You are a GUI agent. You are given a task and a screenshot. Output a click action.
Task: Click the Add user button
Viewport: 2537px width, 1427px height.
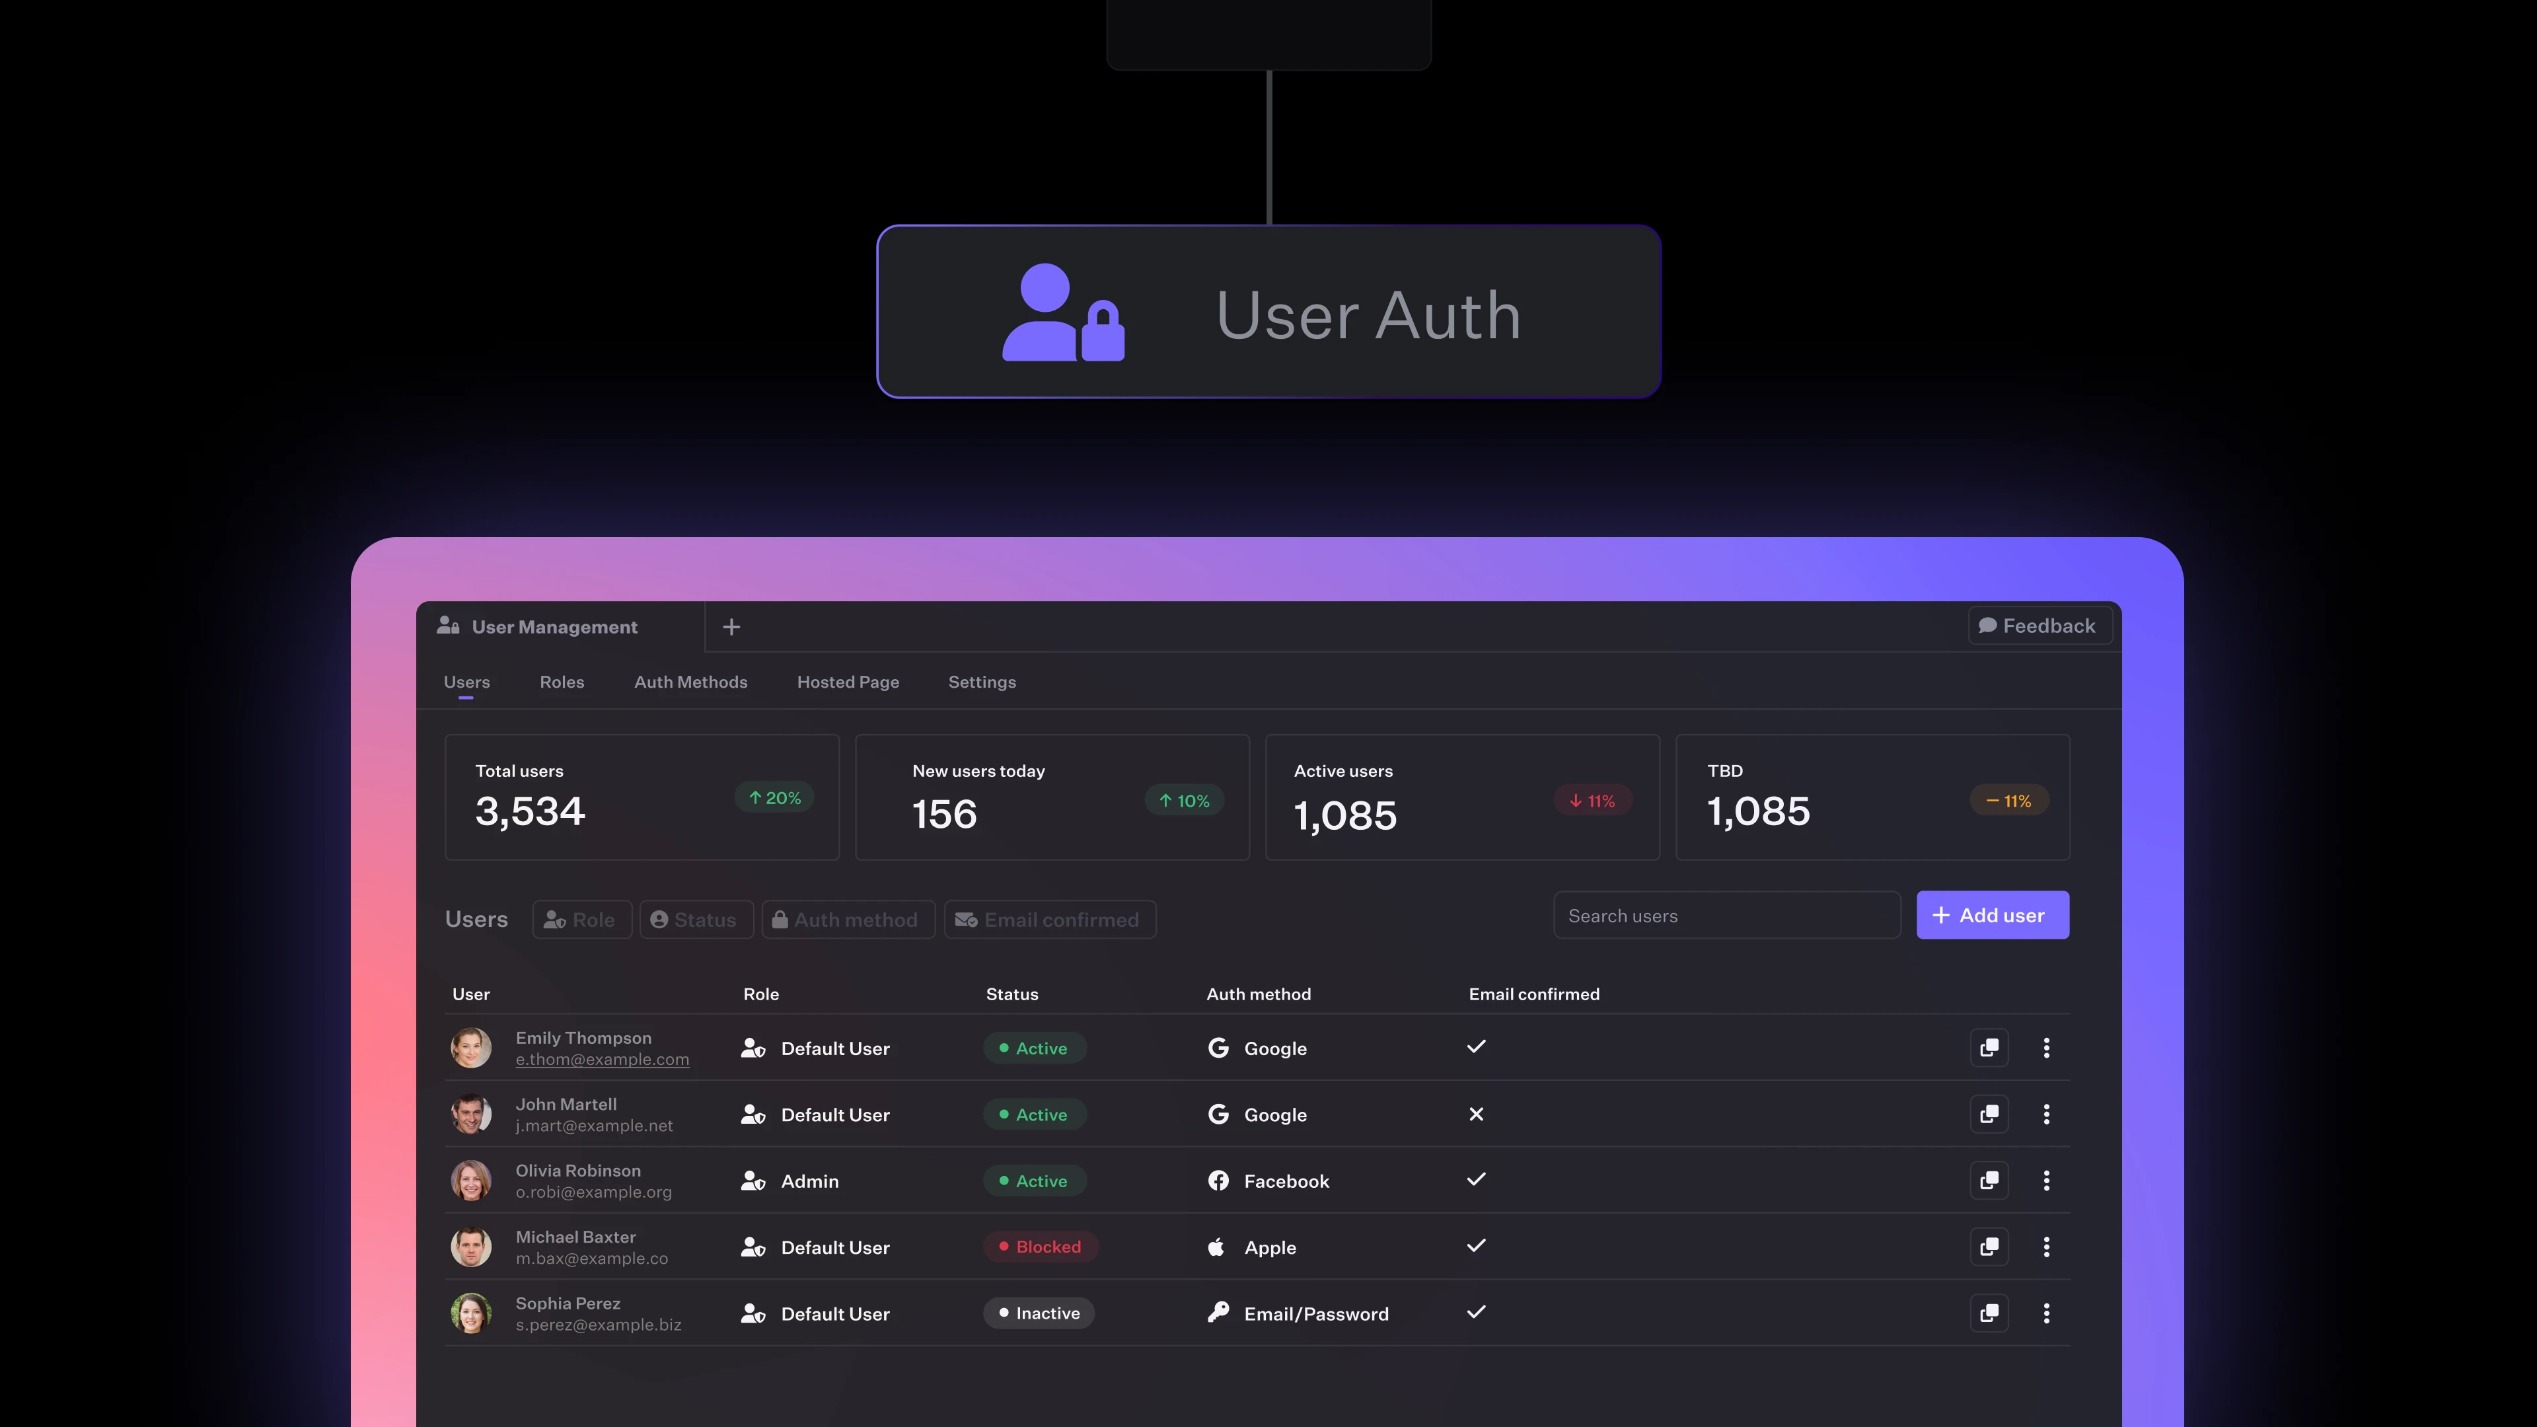1993,915
